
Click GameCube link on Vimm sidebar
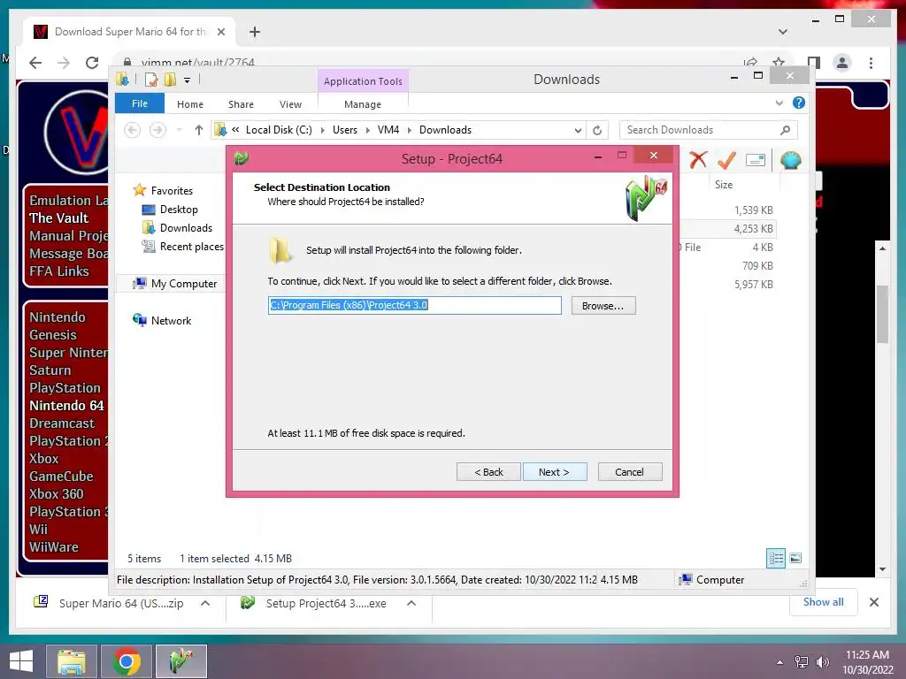coord(61,477)
